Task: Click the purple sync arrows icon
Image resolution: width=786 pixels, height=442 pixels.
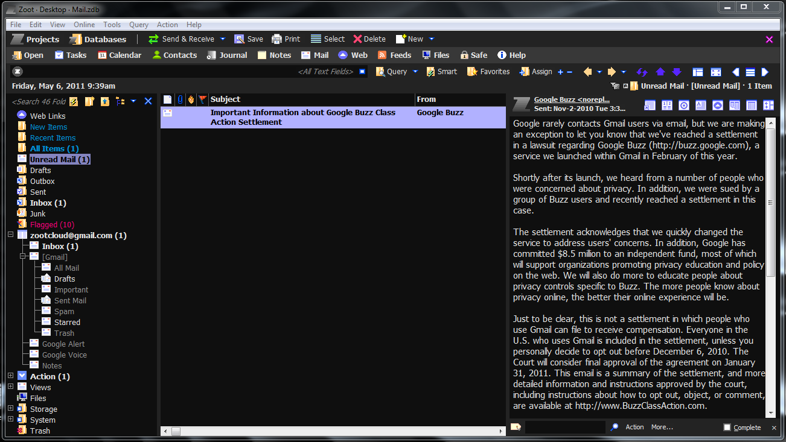Action: pyautogui.click(x=642, y=72)
